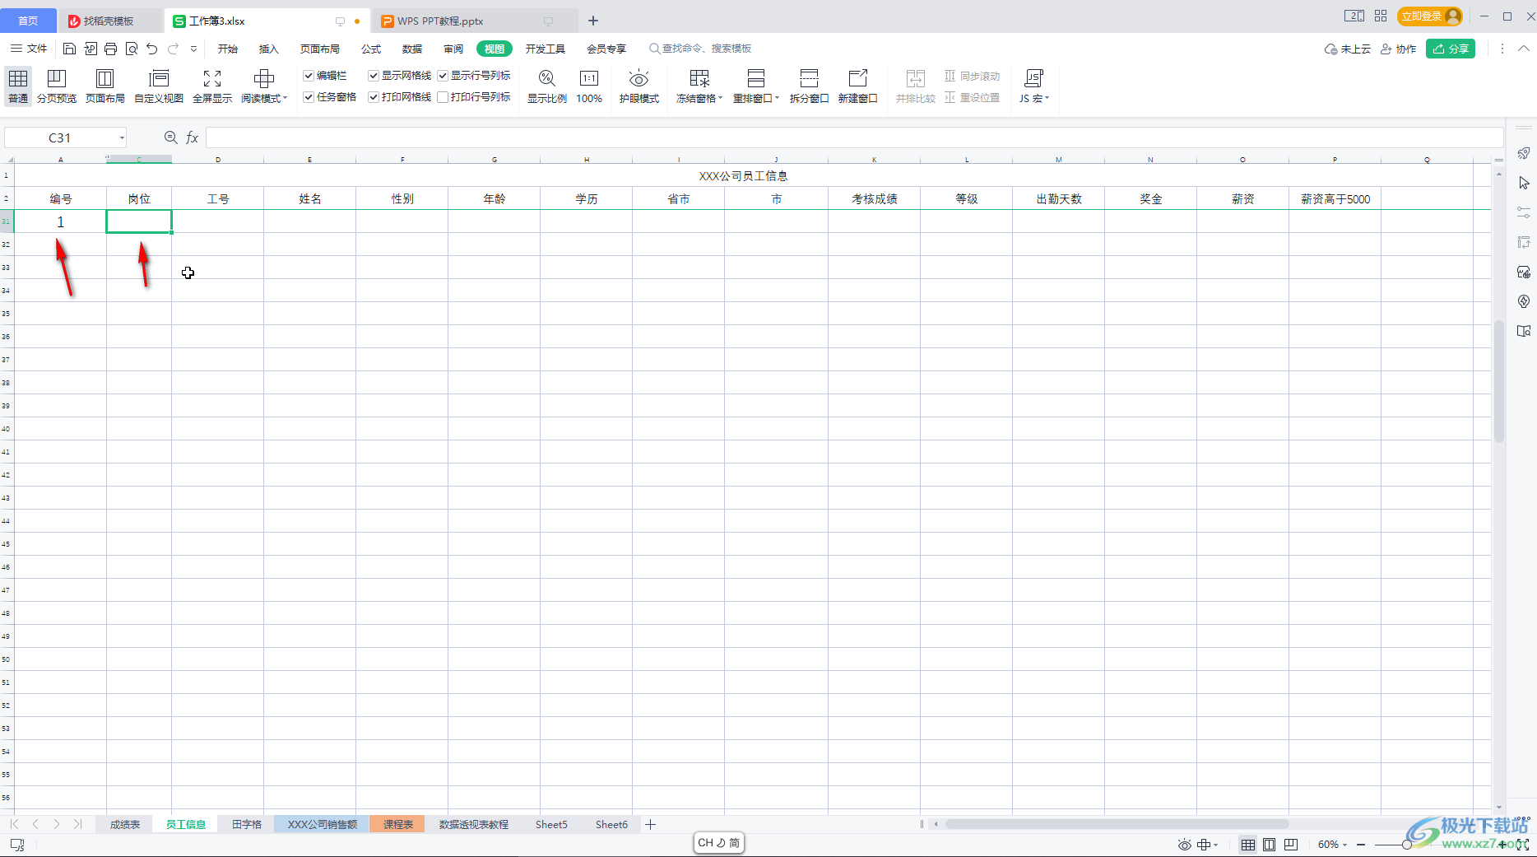Expand the JS Macro dropdown arrow
Viewport: 1537px width, 857px height.
click(1047, 98)
